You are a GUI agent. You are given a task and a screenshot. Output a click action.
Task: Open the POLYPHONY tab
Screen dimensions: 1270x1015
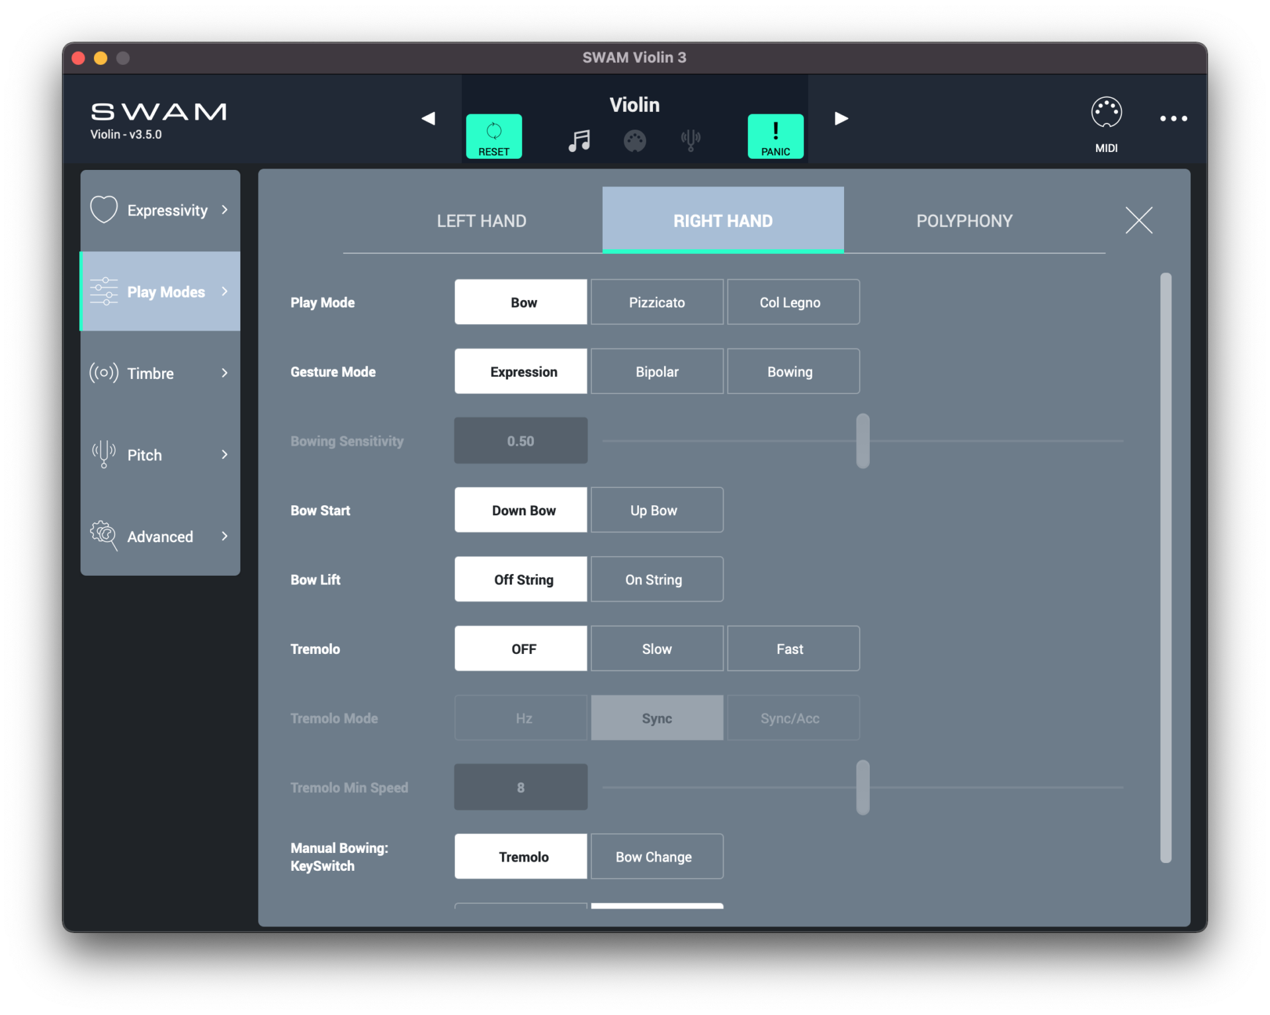(x=964, y=220)
